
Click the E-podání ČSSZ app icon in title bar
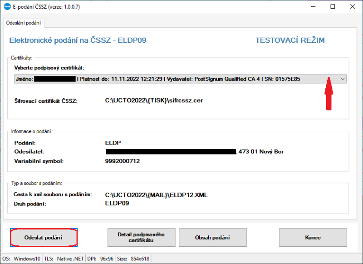[x=7, y=6]
